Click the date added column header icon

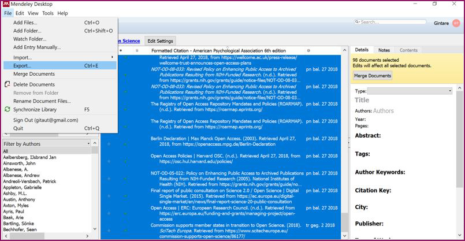tap(308, 51)
